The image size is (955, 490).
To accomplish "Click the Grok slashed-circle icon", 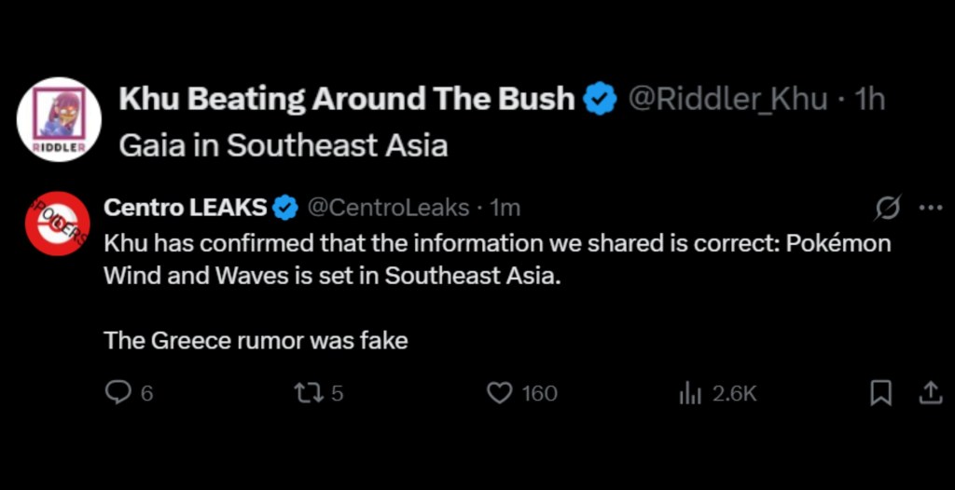I will click(x=888, y=209).
